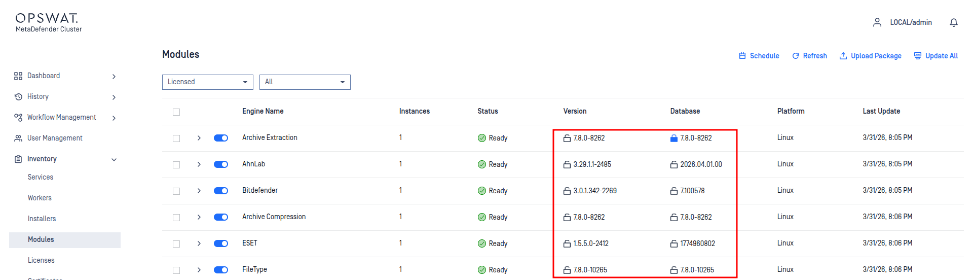Go to Licenses in the sidebar
973x280 pixels.
(x=41, y=260)
